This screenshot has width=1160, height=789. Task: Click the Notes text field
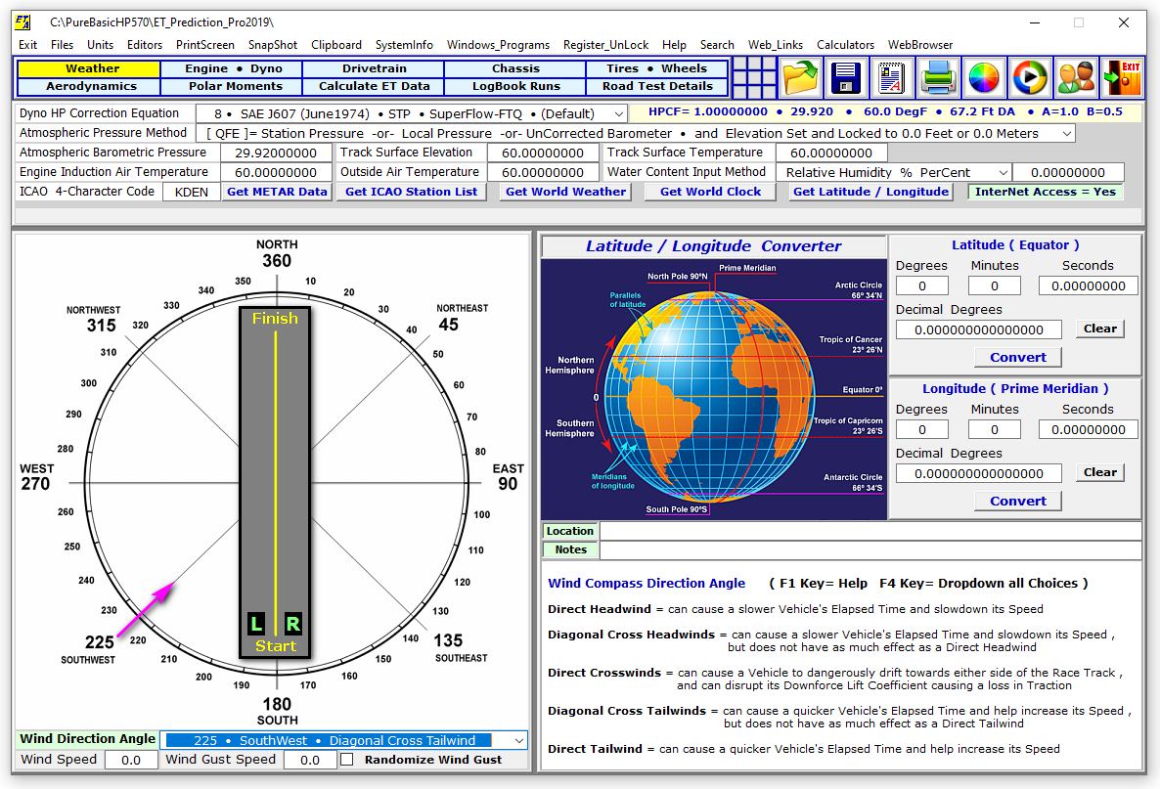[x=870, y=549]
